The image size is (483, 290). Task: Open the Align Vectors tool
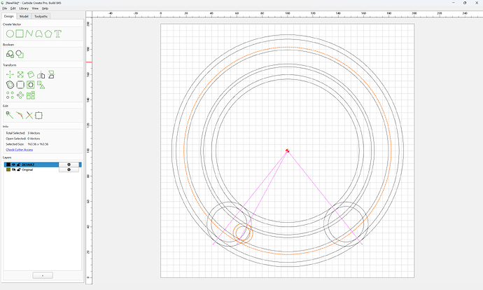[31, 85]
